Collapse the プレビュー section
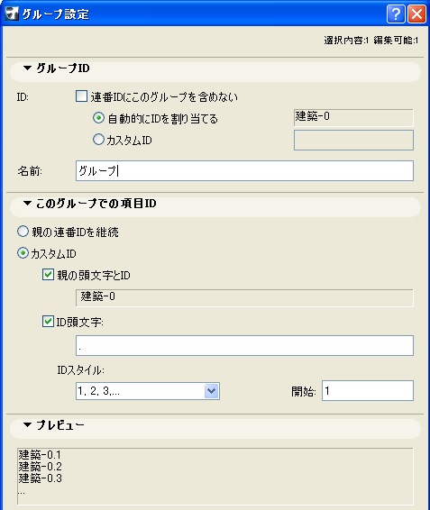 (x=27, y=424)
